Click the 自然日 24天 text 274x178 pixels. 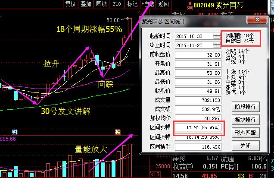(x=240, y=41)
